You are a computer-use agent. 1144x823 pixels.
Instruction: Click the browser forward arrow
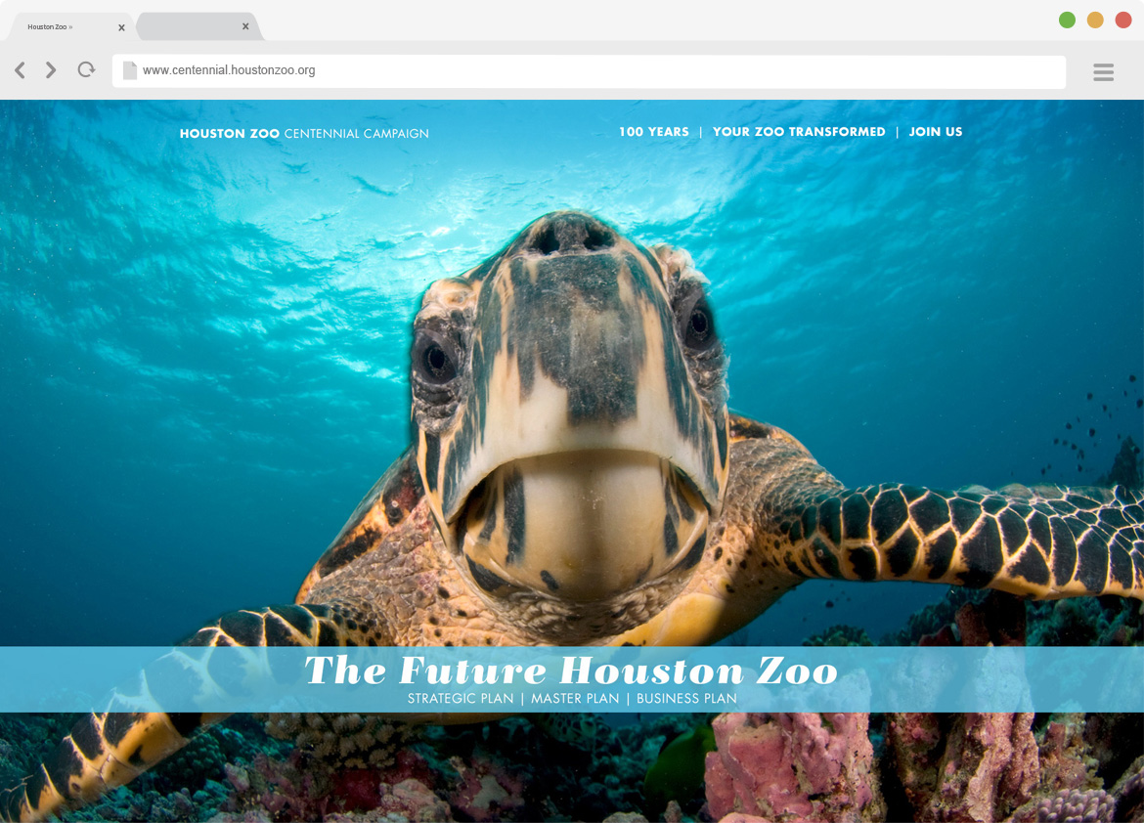point(50,70)
